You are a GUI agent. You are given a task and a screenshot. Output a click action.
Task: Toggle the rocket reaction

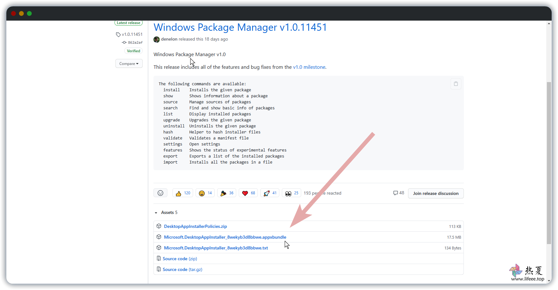click(x=270, y=193)
